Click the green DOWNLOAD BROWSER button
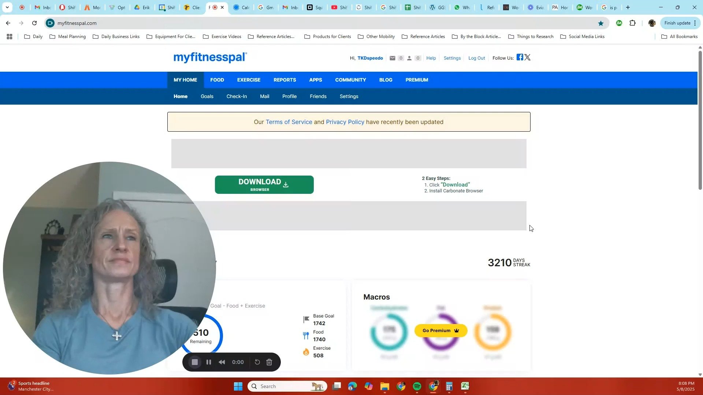Screen dimensions: 703x395 coord(264,185)
